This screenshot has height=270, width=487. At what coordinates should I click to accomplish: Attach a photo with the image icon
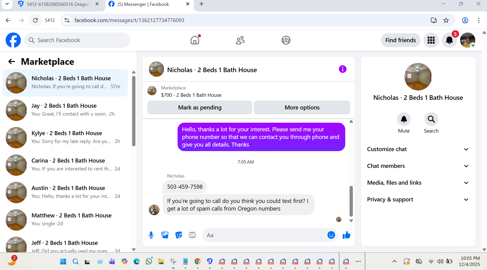165,235
